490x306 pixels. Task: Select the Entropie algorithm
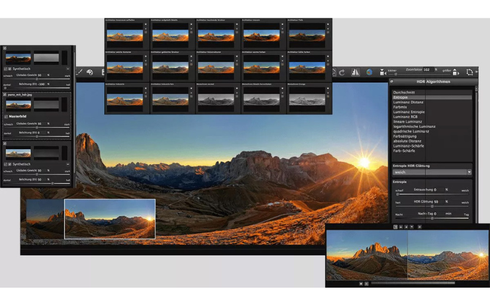[x=432, y=97]
